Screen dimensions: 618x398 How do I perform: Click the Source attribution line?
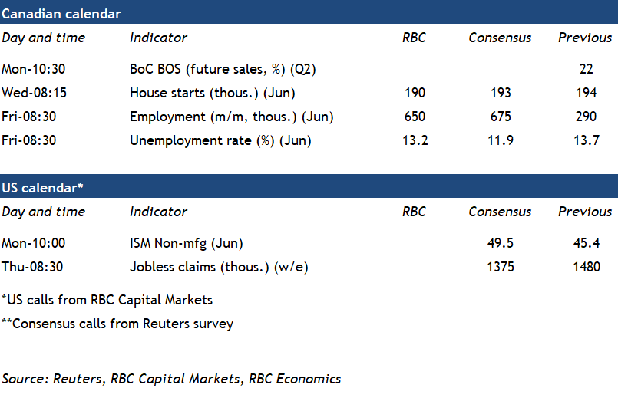tap(171, 379)
